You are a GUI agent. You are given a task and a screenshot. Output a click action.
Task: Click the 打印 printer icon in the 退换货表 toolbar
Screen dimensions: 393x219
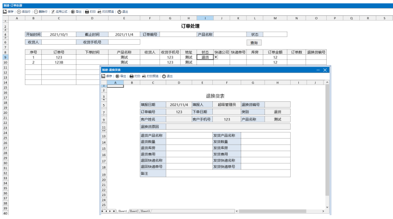coord(132,76)
